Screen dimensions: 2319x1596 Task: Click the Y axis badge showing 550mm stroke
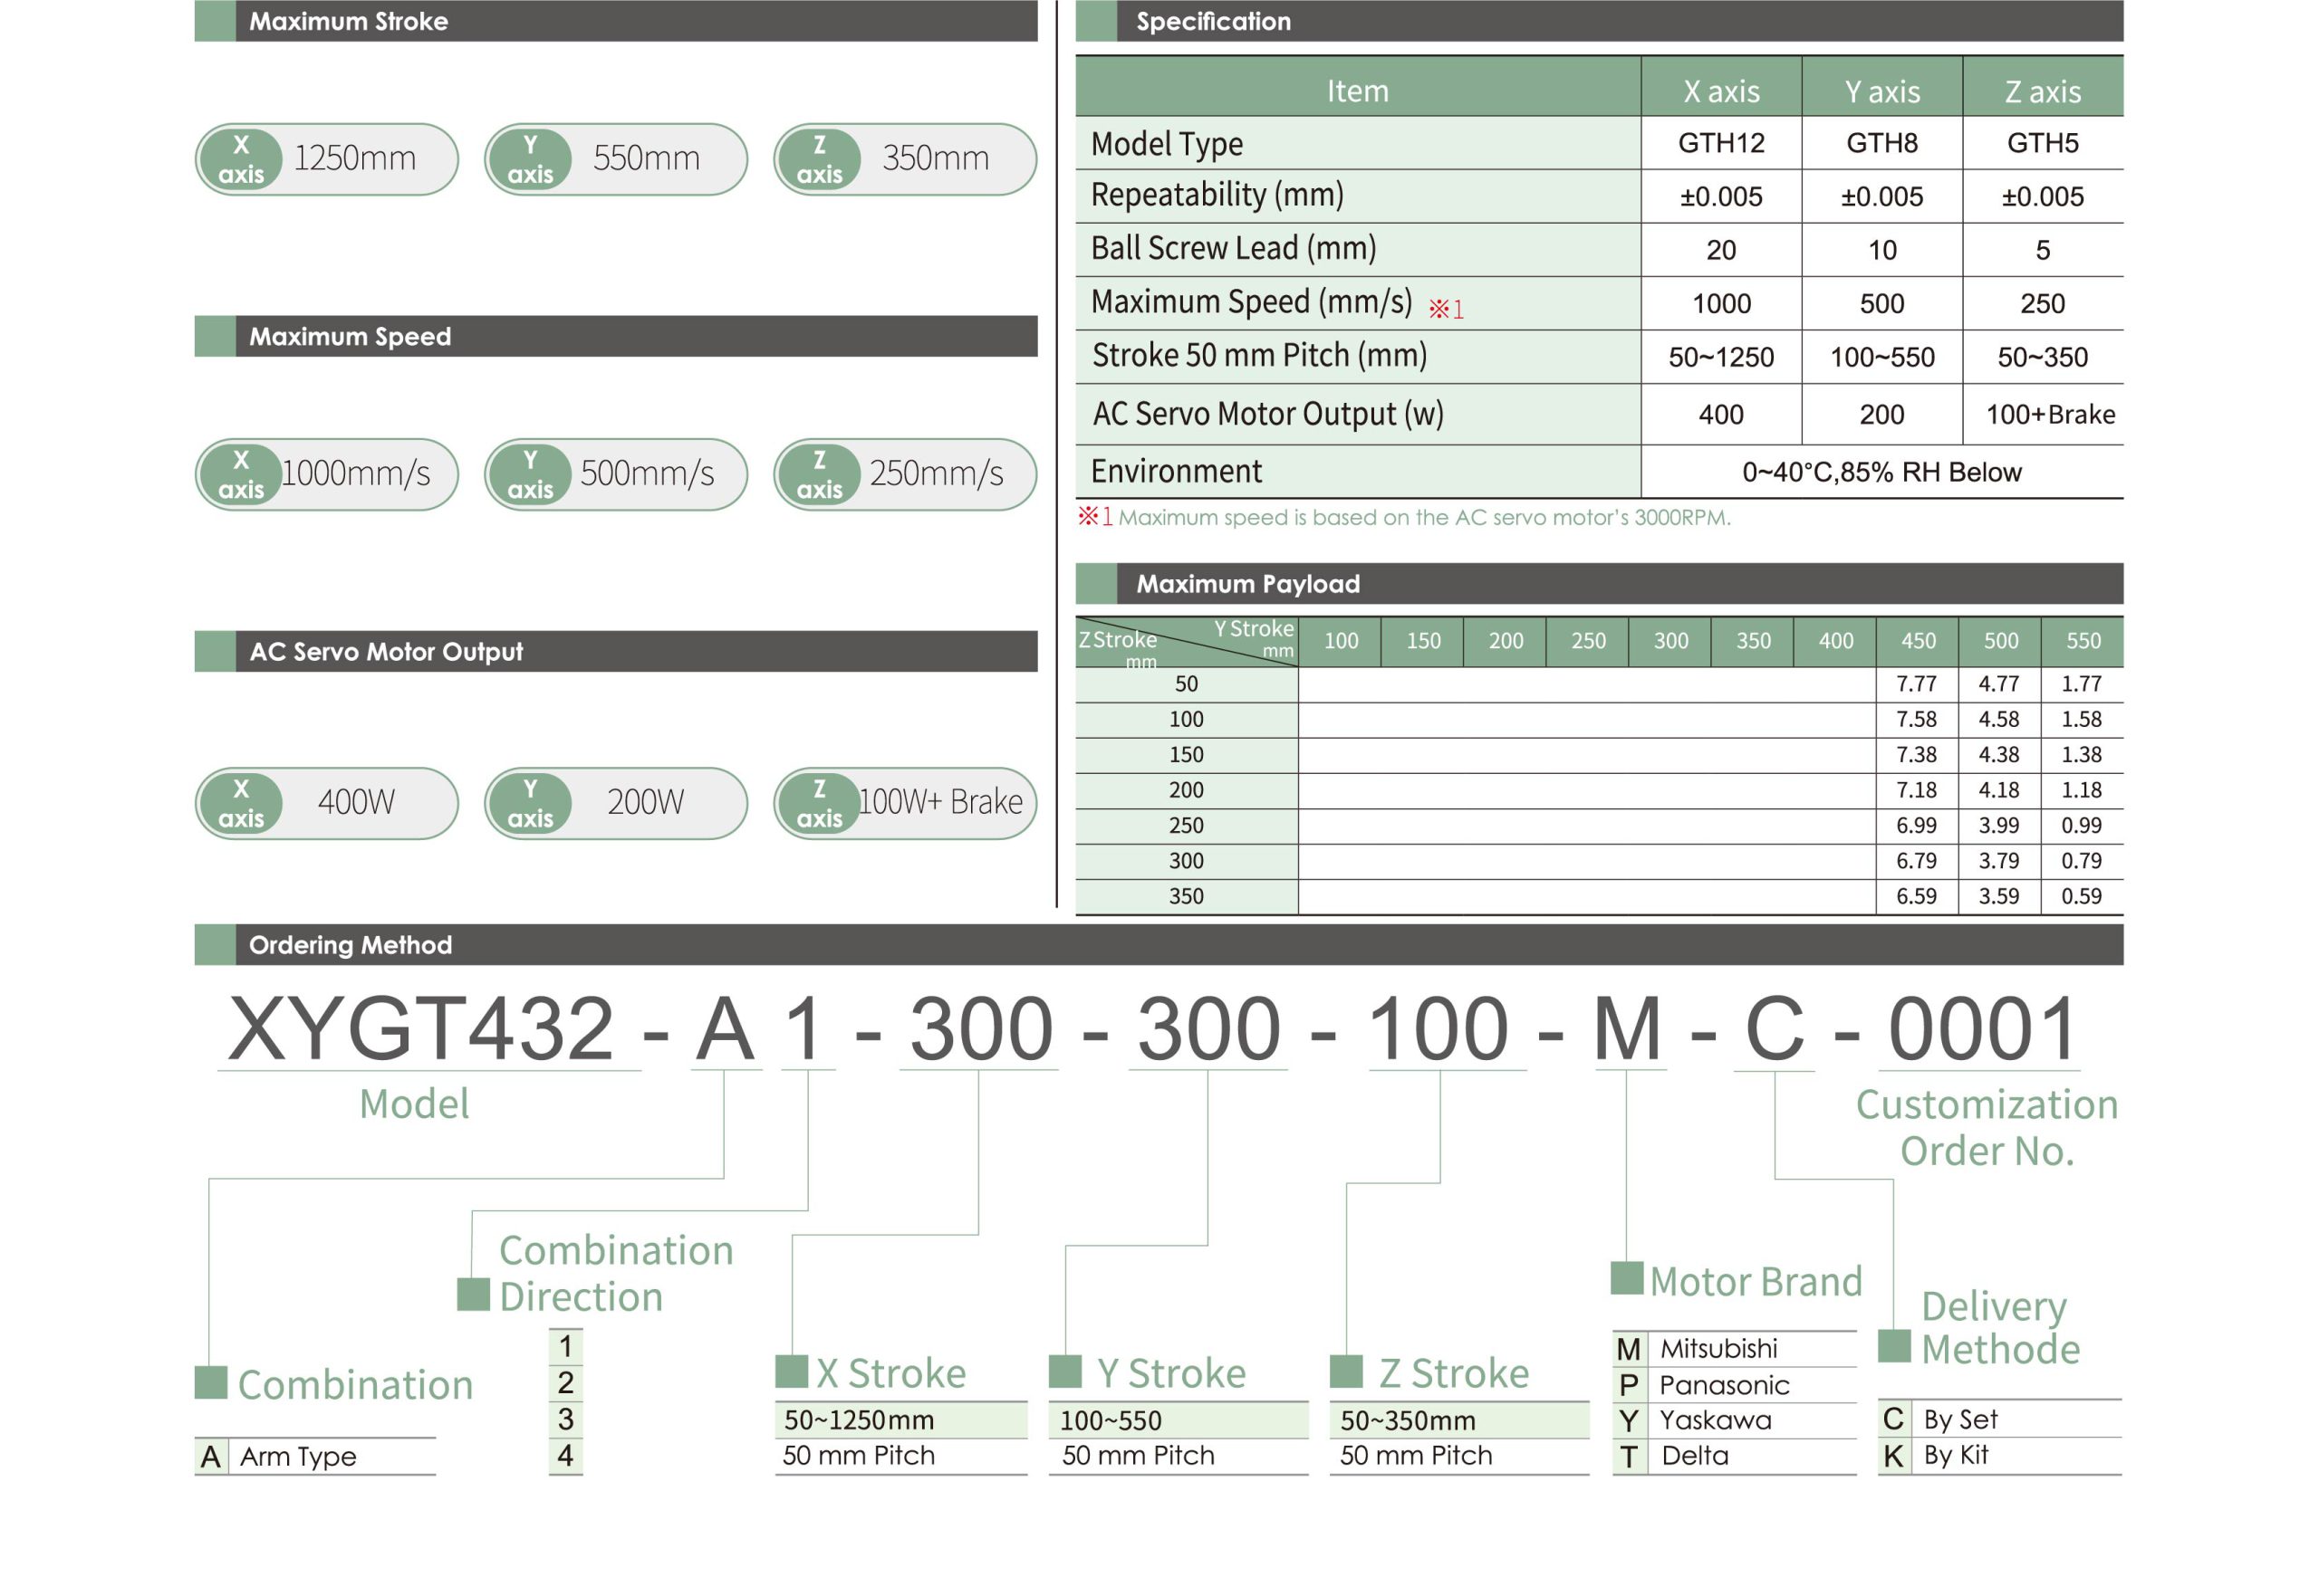pos(529,159)
